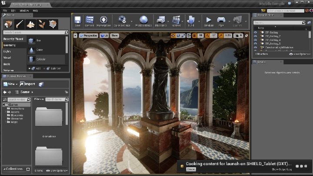Click the Play gamepad icon
This screenshot has width=313, height=176.
pyautogui.click(x=221, y=21)
